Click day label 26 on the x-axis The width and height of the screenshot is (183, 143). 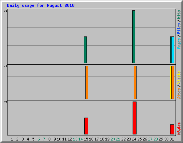coord(145,139)
